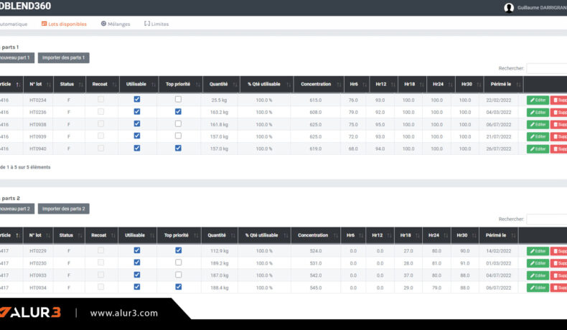Viewport: 567px width, 330px height.
Task: Edit lot HT0236 with Editer button
Action: click(538, 113)
